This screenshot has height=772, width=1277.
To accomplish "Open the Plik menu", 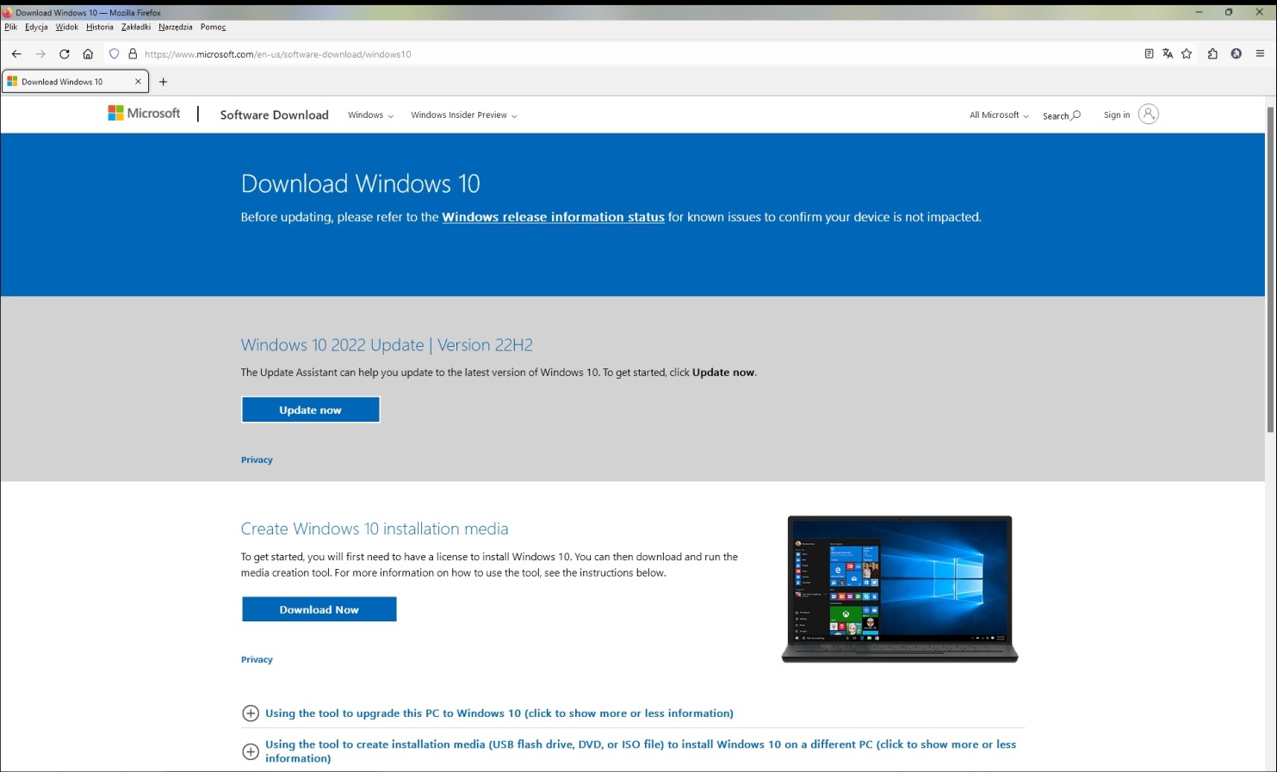I will [x=10, y=27].
